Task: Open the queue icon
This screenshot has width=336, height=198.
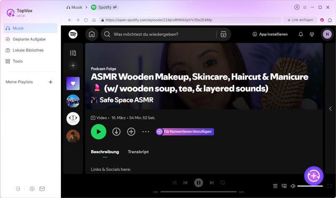Action: (x=275, y=186)
